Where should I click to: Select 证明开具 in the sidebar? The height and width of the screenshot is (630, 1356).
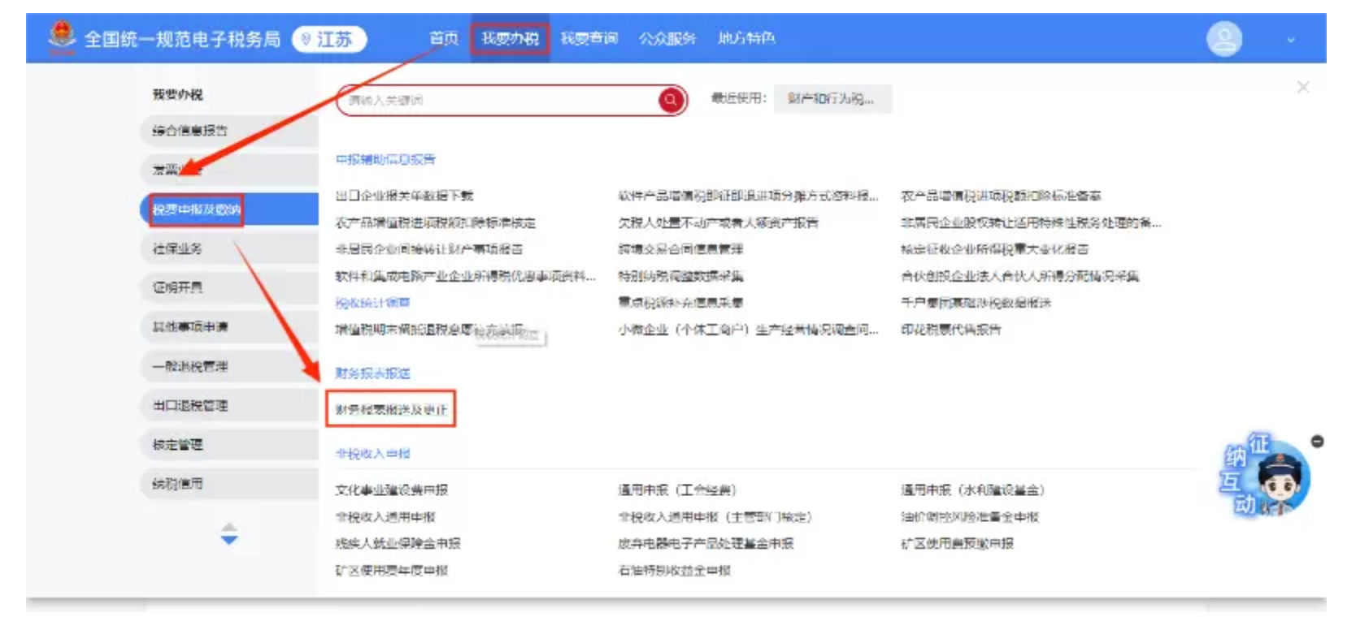pos(228,287)
